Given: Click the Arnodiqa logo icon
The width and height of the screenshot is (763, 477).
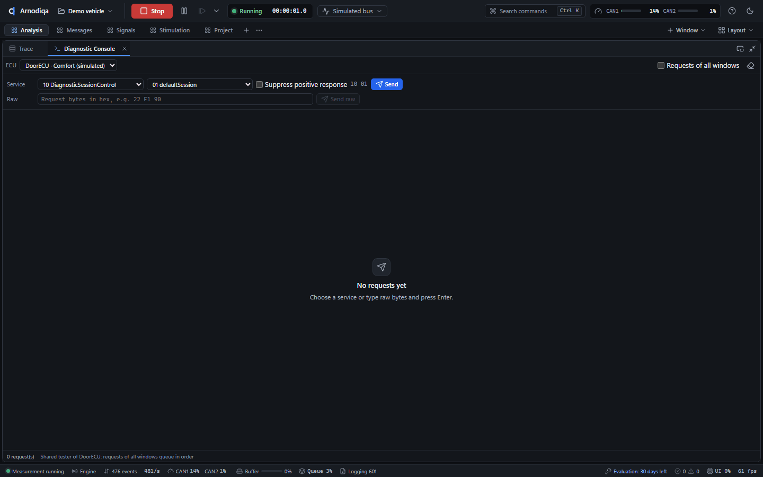Looking at the screenshot, I should point(11,11).
